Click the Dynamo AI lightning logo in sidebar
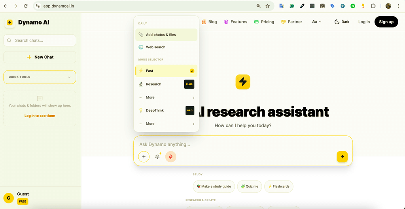Image resolution: width=405 pixels, height=209 pixels. [9, 23]
